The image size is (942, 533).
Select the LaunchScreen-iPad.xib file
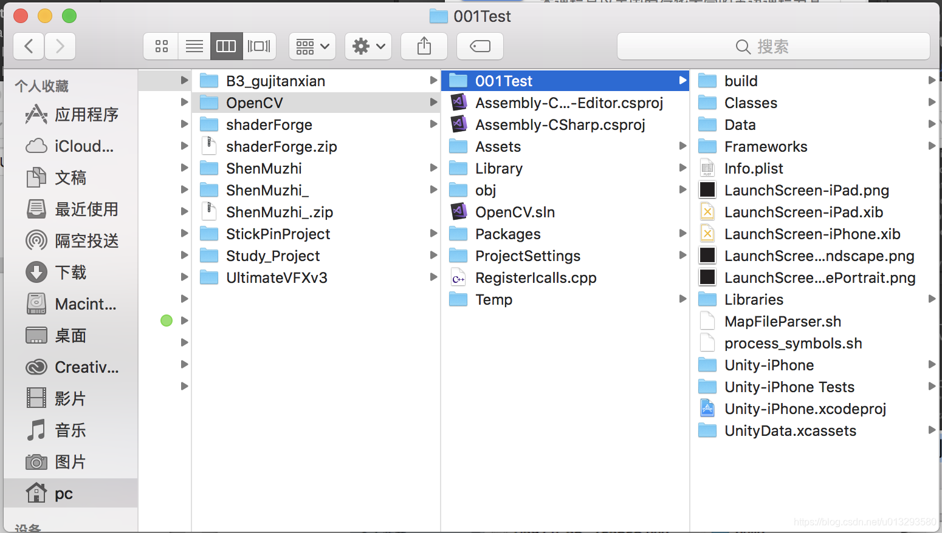click(815, 212)
